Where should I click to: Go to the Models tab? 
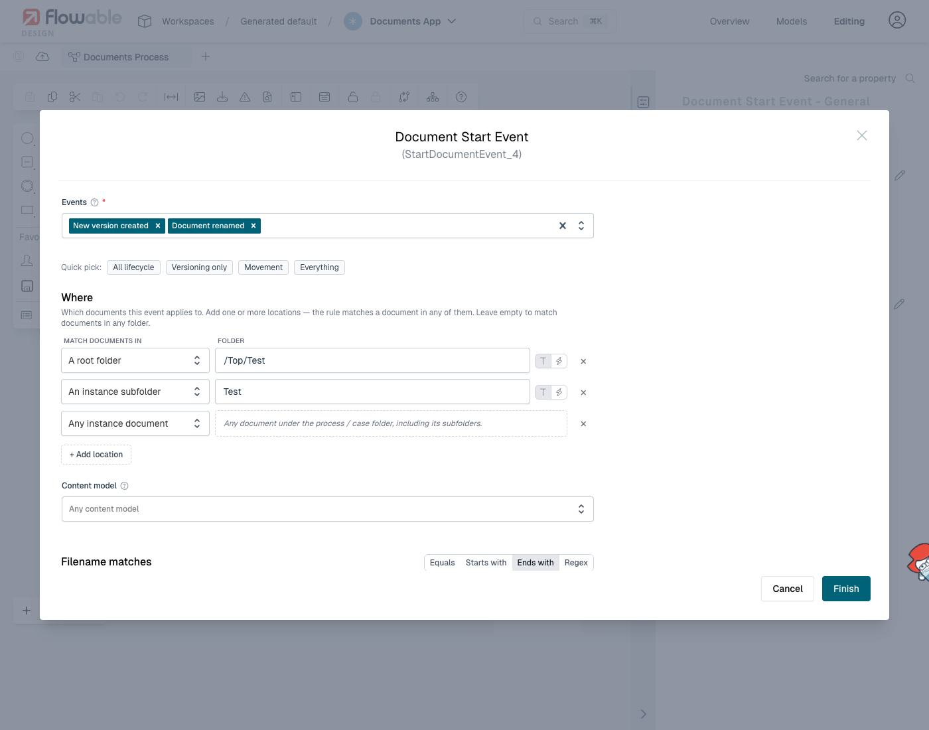click(x=792, y=21)
